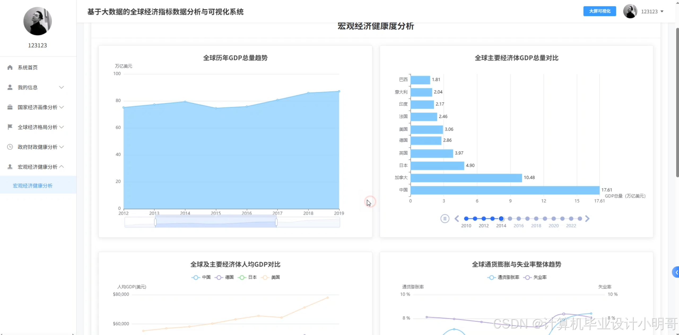
Task: Open the 大屏可视化 big-screen view
Action: 600,11
